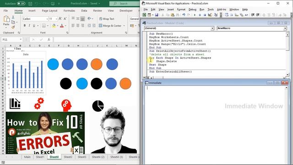Open the General number format dropdown

point(134,19)
